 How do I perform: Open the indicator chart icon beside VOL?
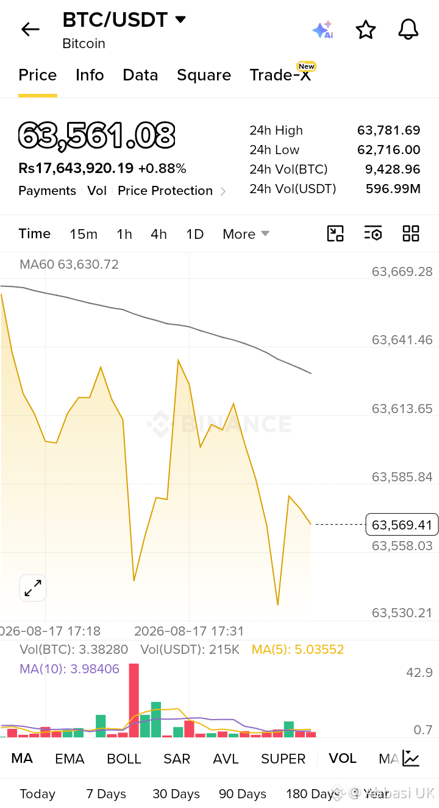click(411, 758)
